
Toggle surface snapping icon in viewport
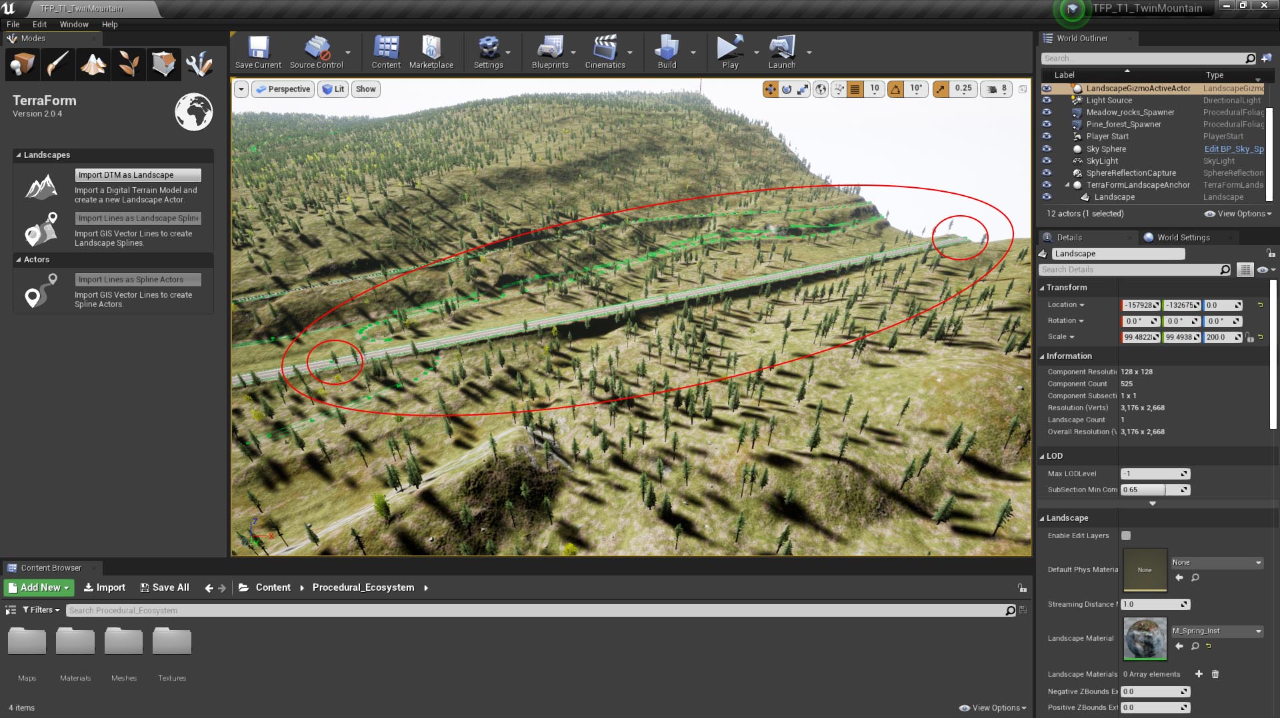[x=839, y=89]
